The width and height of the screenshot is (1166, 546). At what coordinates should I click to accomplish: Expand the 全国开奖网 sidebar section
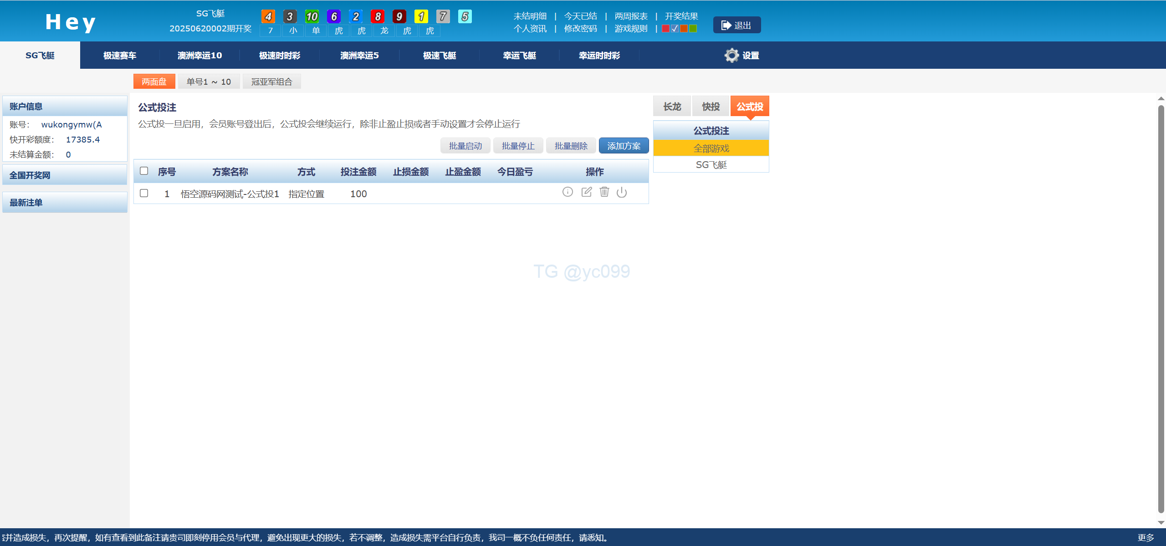pyautogui.click(x=65, y=175)
